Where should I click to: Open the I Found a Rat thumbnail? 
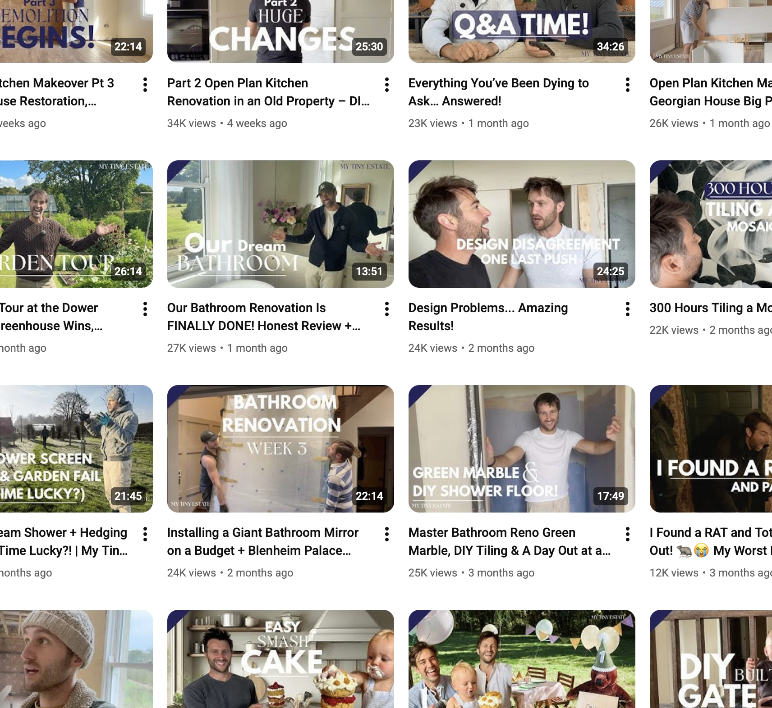[x=711, y=449]
